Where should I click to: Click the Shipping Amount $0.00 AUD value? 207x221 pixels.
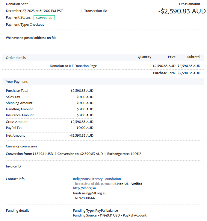pyautogui.click(x=85, y=103)
